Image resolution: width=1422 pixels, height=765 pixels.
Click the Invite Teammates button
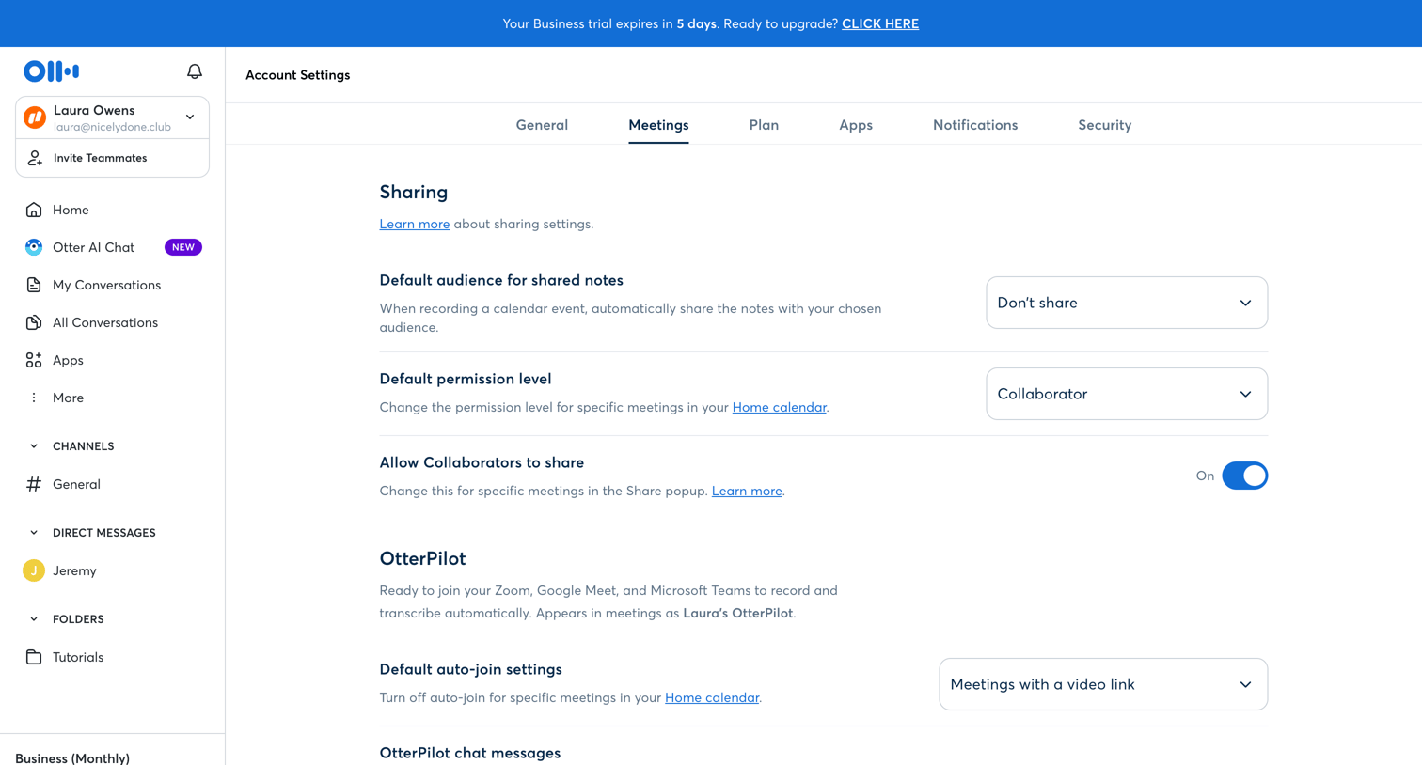(112, 158)
